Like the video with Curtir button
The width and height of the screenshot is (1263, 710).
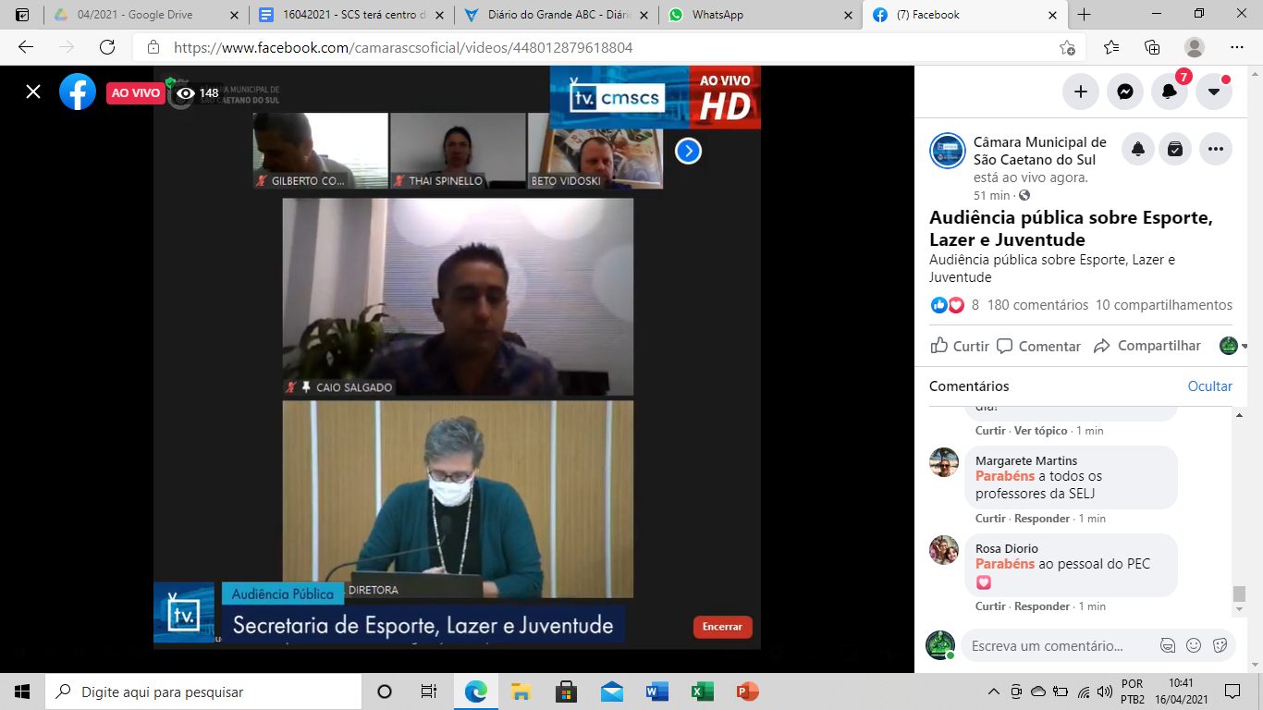click(x=960, y=346)
